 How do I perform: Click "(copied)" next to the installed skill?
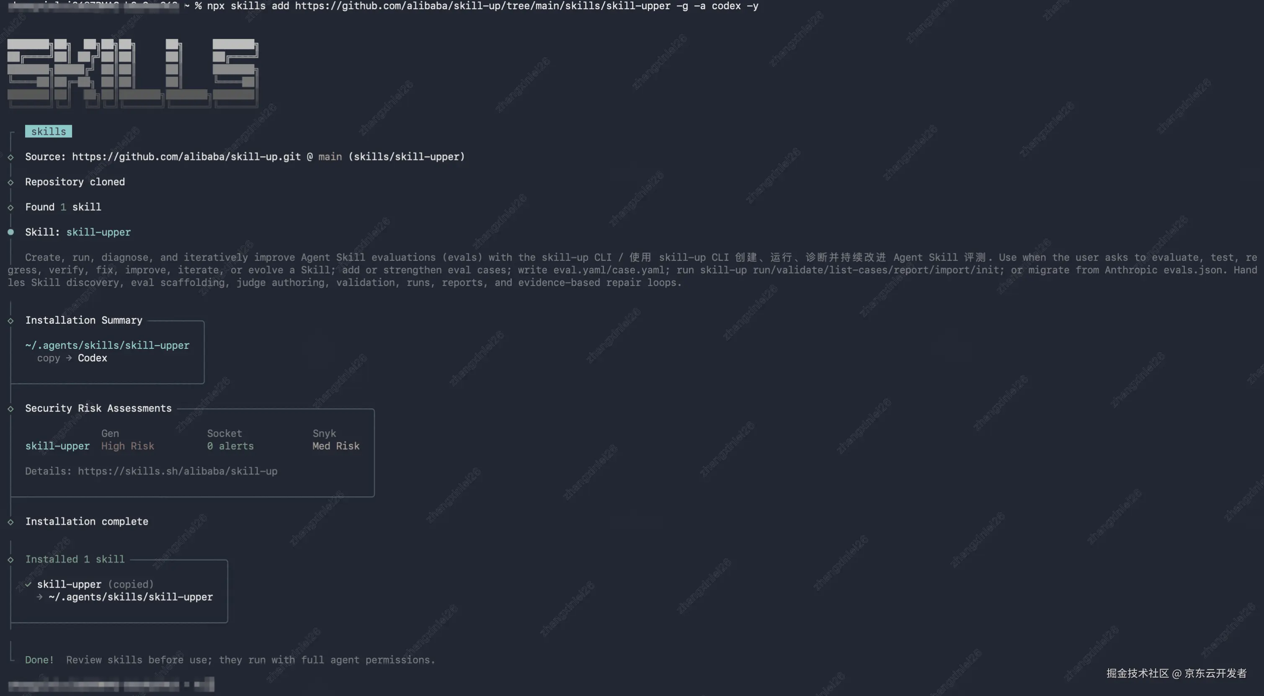[x=131, y=584]
